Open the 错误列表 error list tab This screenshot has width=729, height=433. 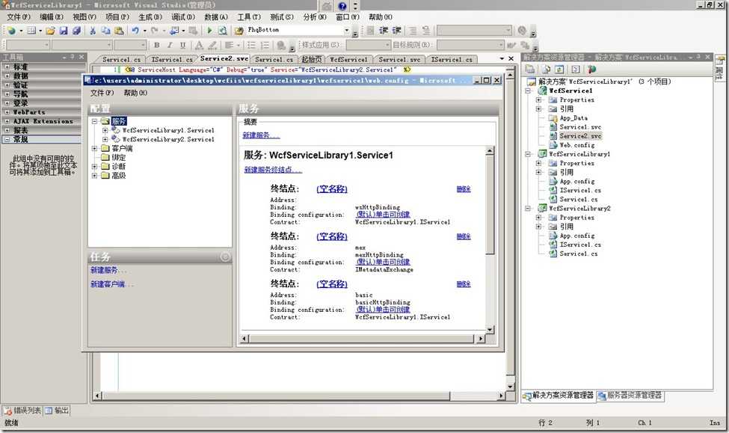click(22, 411)
